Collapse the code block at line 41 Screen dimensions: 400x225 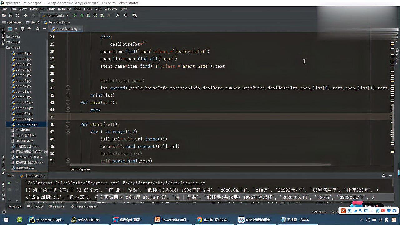(68, 88)
